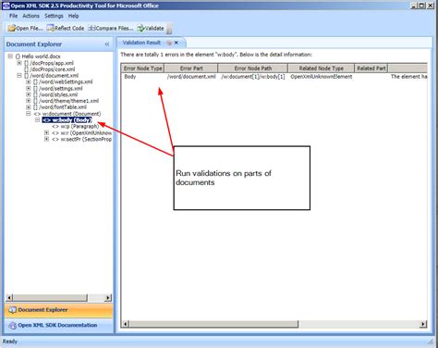Click the toolbar overflow grip

169,29
